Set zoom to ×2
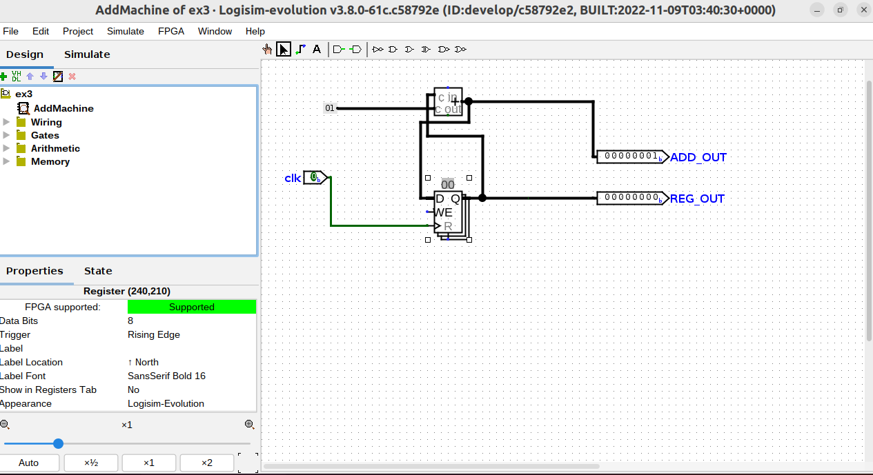Viewport: 873px width, 475px height. tap(206, 463)
